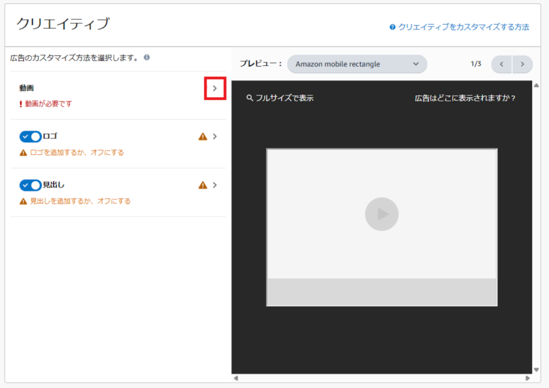This screenshot has height=388, width=549.
Task: Expand the ロゴ section chevron
Action: (x=215, y=137)
